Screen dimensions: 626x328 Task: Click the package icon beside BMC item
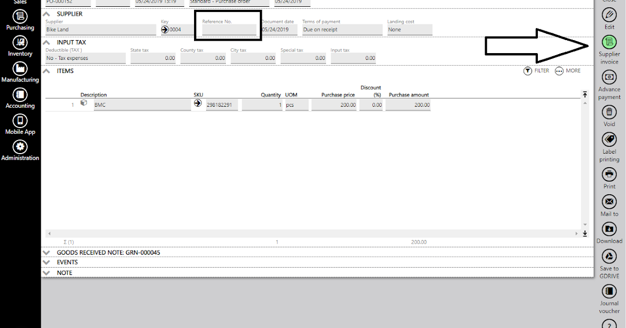tap(84, 103)
